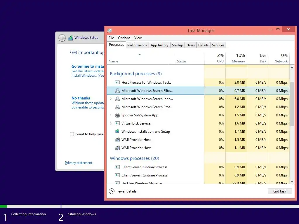Click the Name column header

[x=141, y=58]
